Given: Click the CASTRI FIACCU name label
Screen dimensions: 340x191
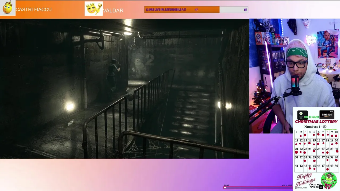Looking at the screenshot, I should click(33, 10).
